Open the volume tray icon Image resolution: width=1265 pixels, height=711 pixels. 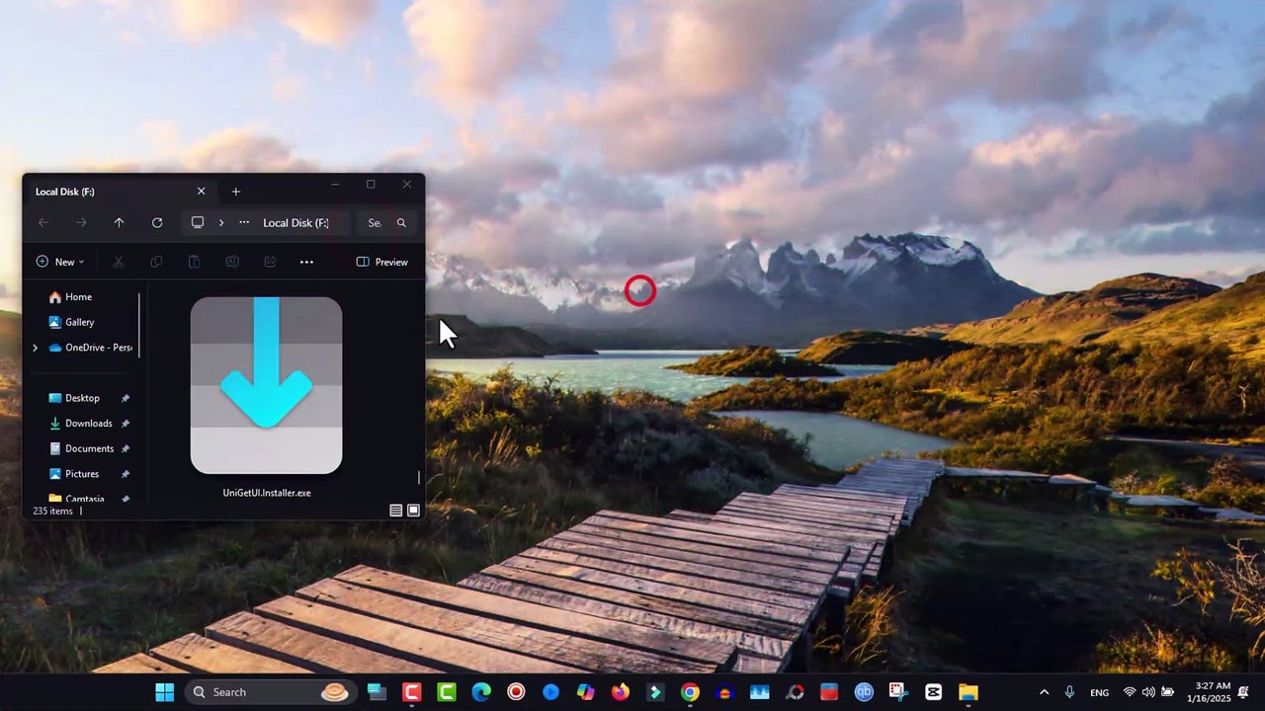point(1149,692)
